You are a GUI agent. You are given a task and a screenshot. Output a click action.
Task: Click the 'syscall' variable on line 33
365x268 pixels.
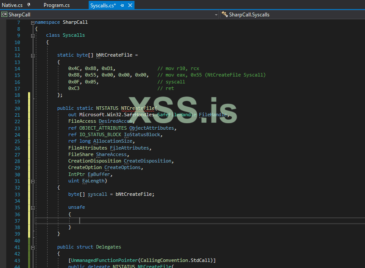click(x=97, y=194)
